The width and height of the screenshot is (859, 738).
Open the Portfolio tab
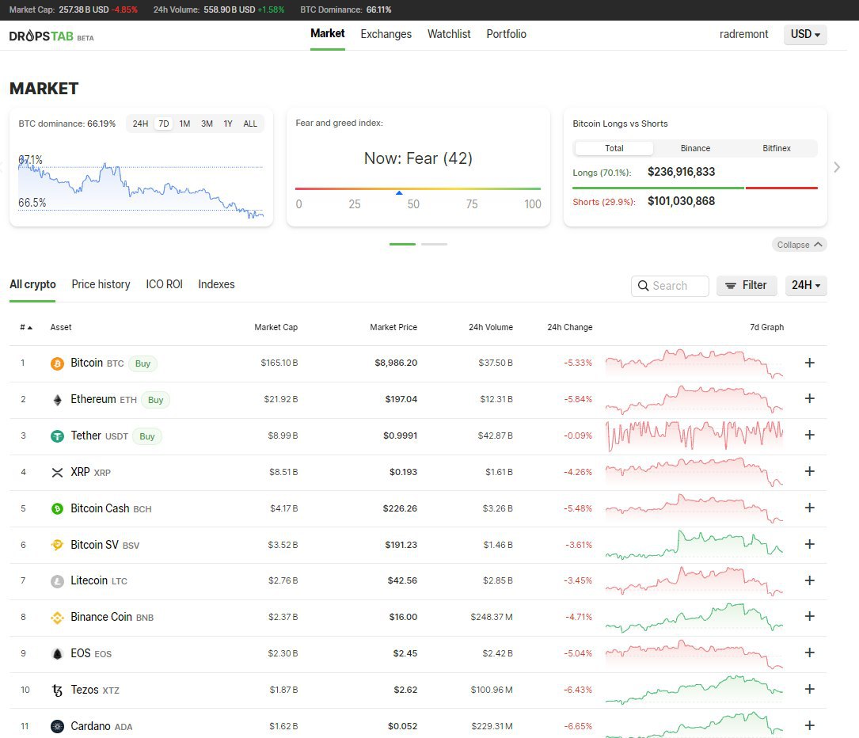tap(506, 34)
